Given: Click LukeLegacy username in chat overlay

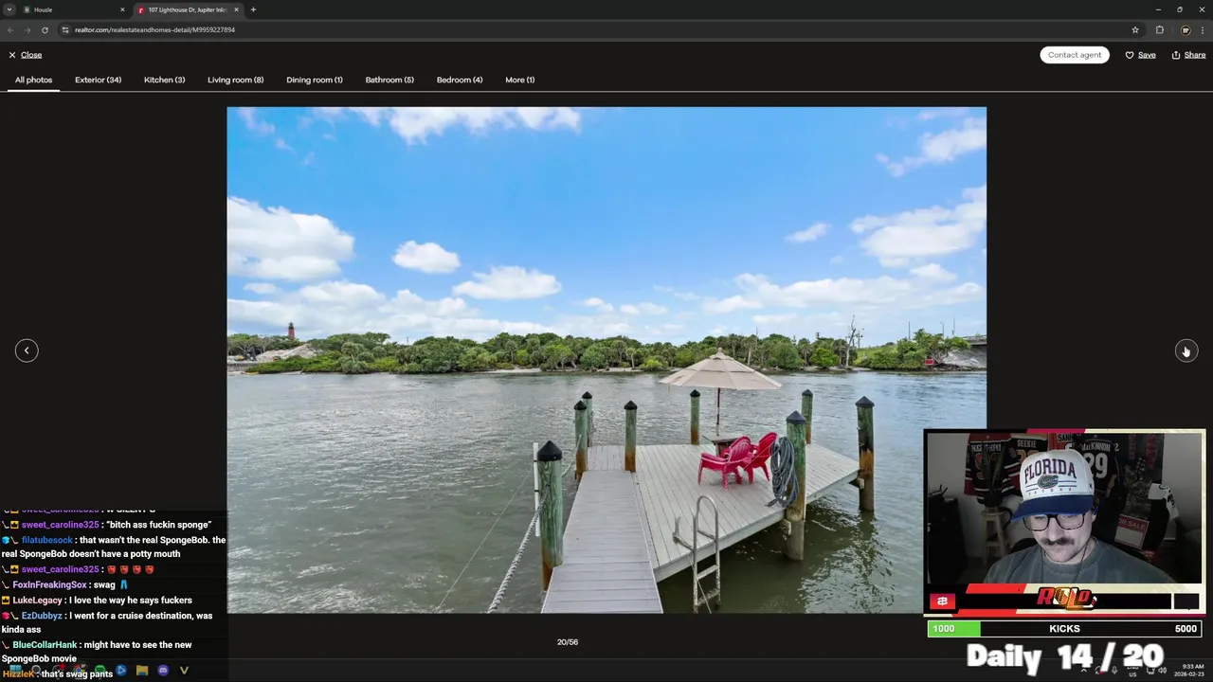Looking at the screenshot, I should tap(37, 601).
